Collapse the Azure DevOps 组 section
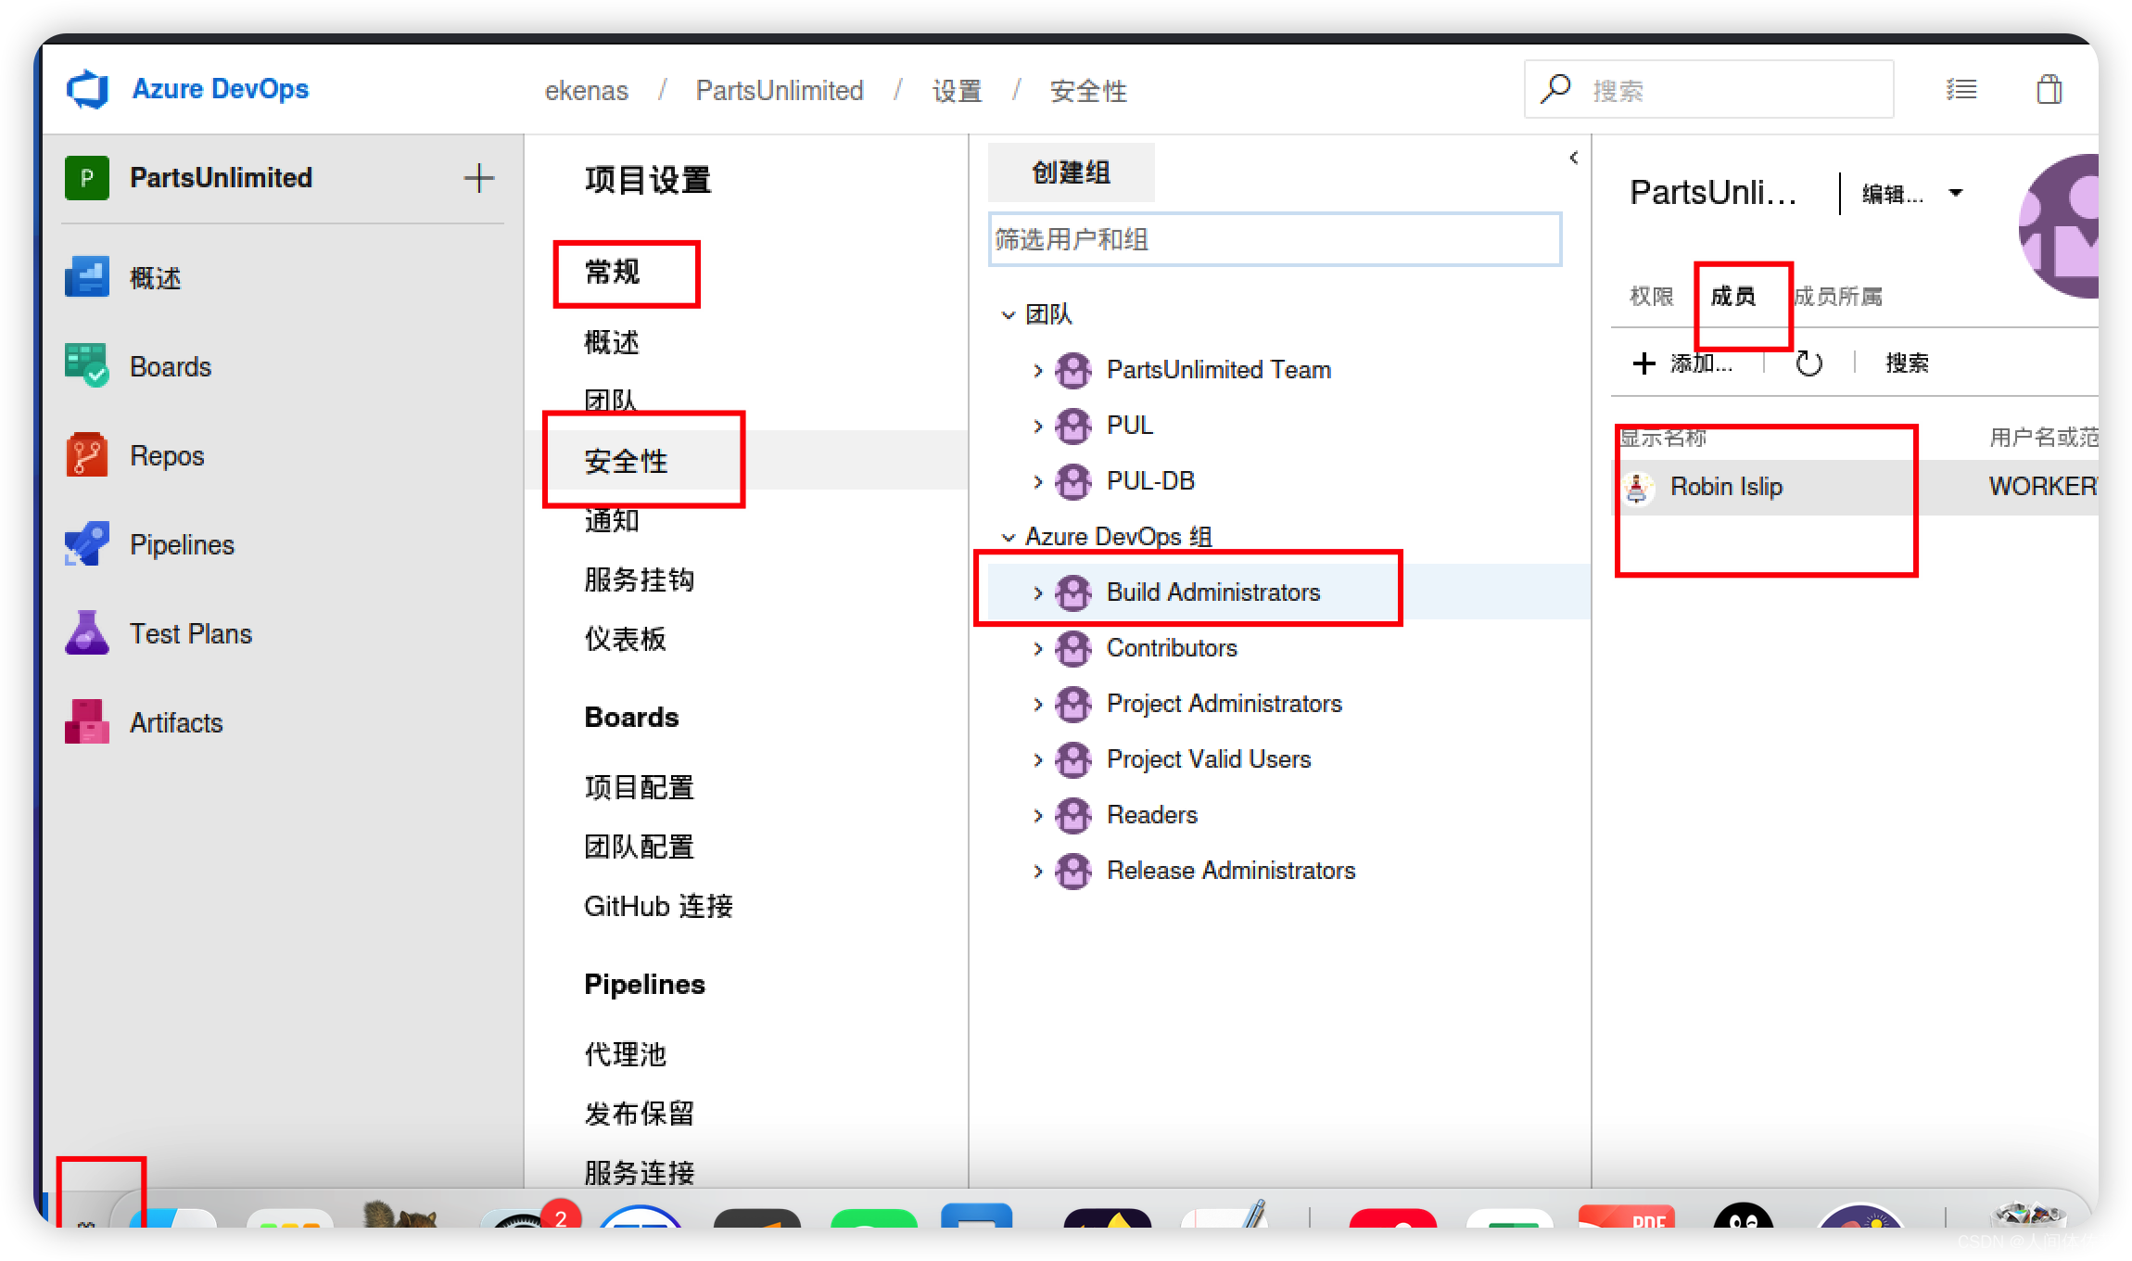Screen dimensions: 2132x1261 (x=1009, y=538)
